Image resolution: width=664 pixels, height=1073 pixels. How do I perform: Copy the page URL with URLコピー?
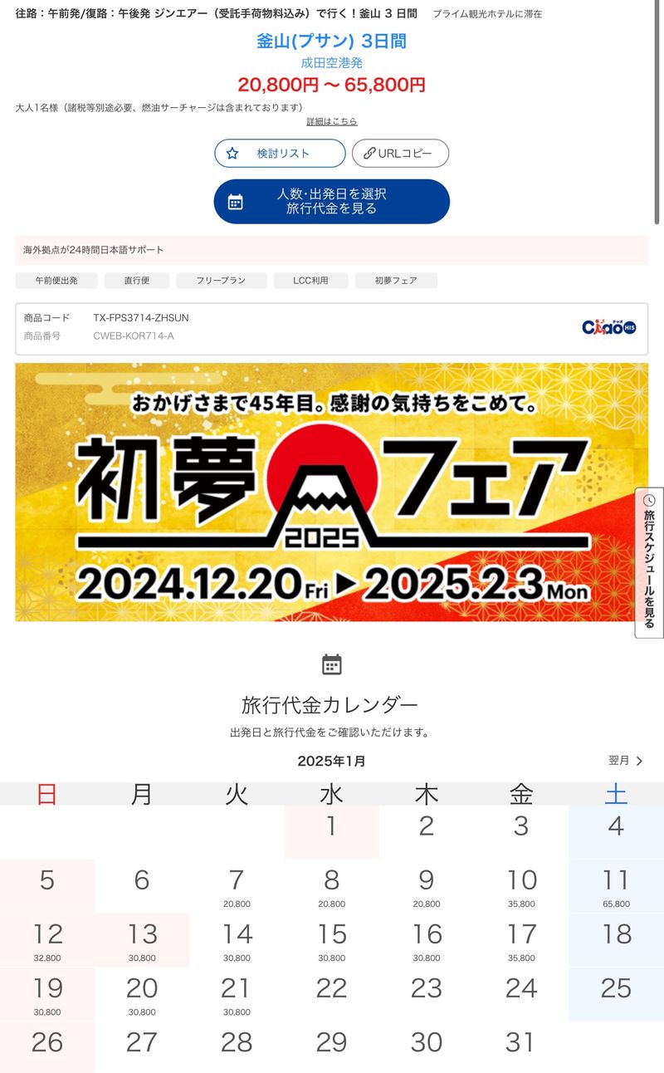click(400, 154)
